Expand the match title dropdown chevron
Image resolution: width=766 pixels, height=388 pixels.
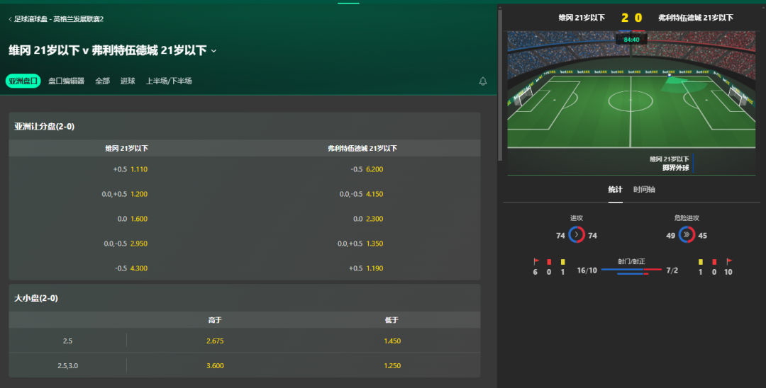click(x=213, y=51)
